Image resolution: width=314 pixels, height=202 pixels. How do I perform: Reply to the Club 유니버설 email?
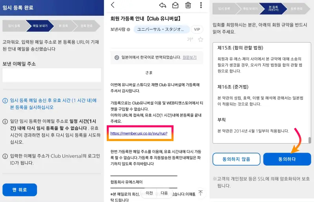[162, 5]
